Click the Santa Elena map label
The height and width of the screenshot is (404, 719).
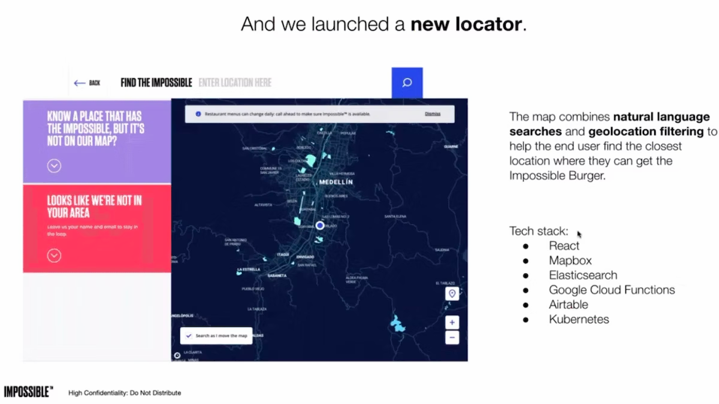(x=395, y=216)
